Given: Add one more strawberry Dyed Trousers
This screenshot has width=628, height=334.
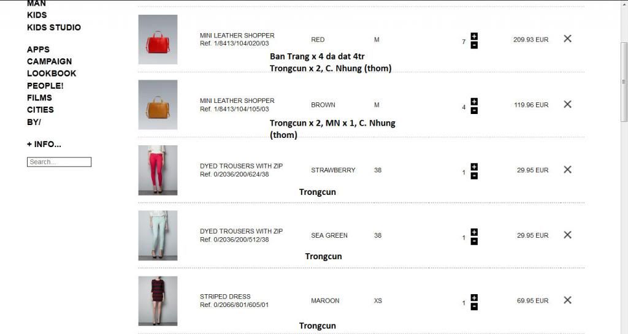Looking at the screenshot, I should point(474,167).
